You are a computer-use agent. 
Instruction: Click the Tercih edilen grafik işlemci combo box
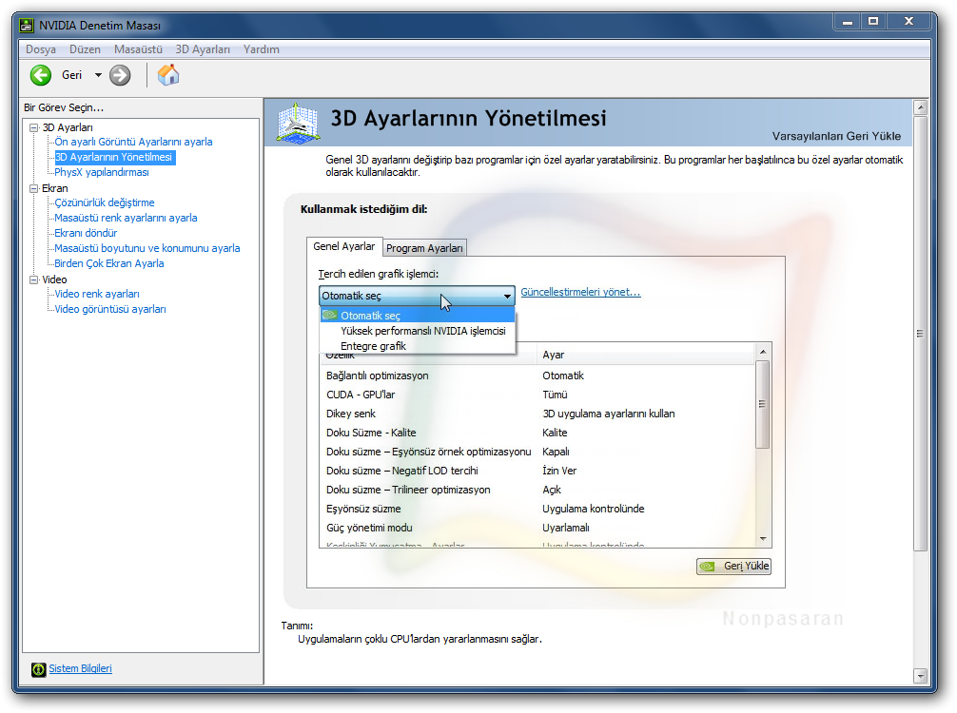click(417, 296)
